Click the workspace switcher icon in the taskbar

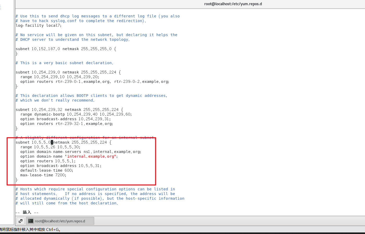coord(21,221)
